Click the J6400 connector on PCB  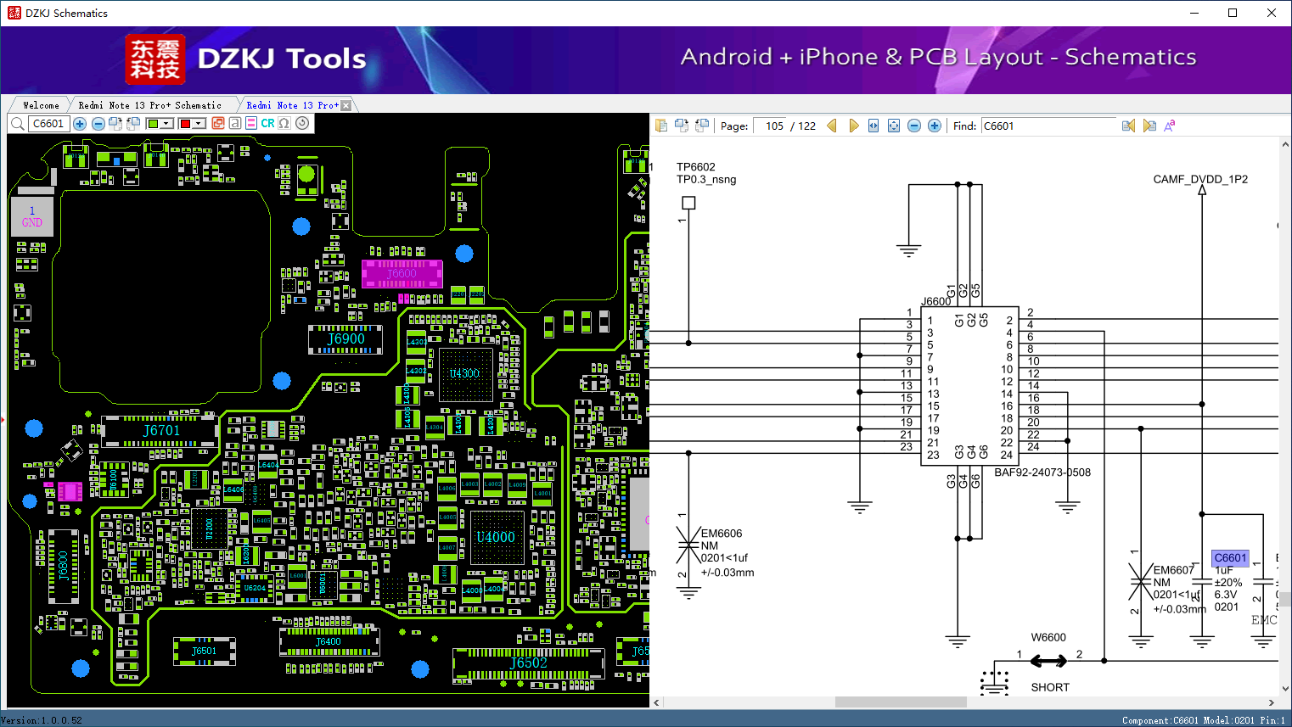(329, 641)
